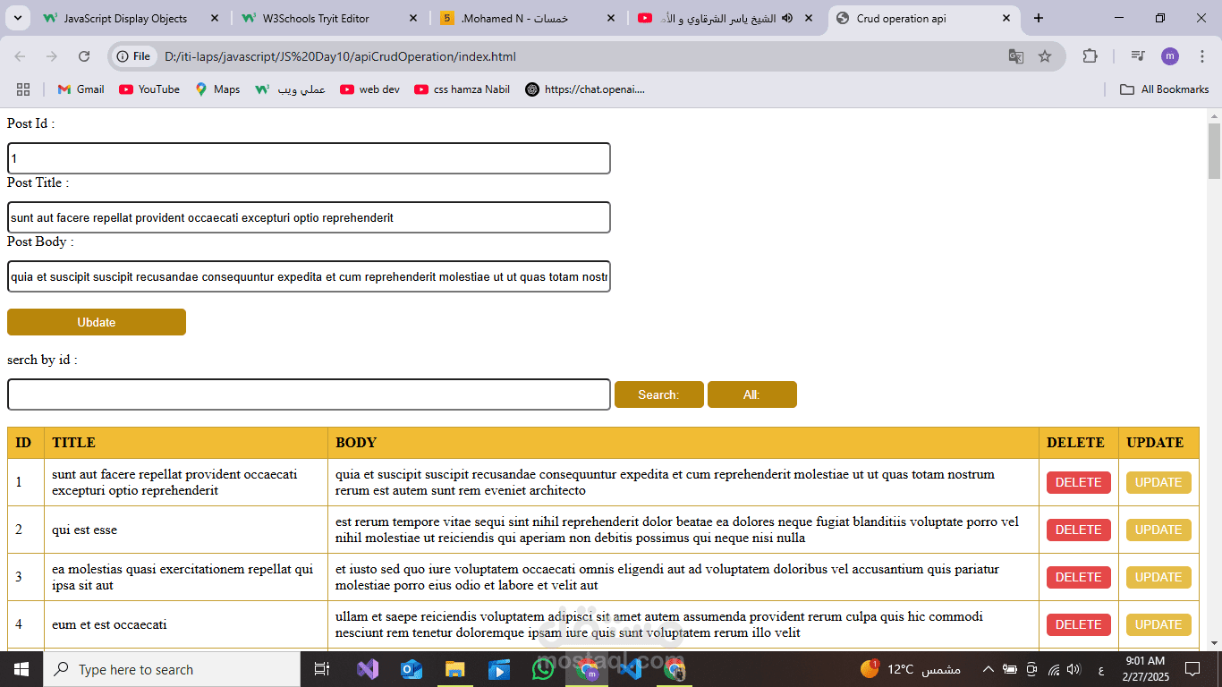
Task: Open the Apps grid icon in bookmarks bar
Action: tap(23, 89)
